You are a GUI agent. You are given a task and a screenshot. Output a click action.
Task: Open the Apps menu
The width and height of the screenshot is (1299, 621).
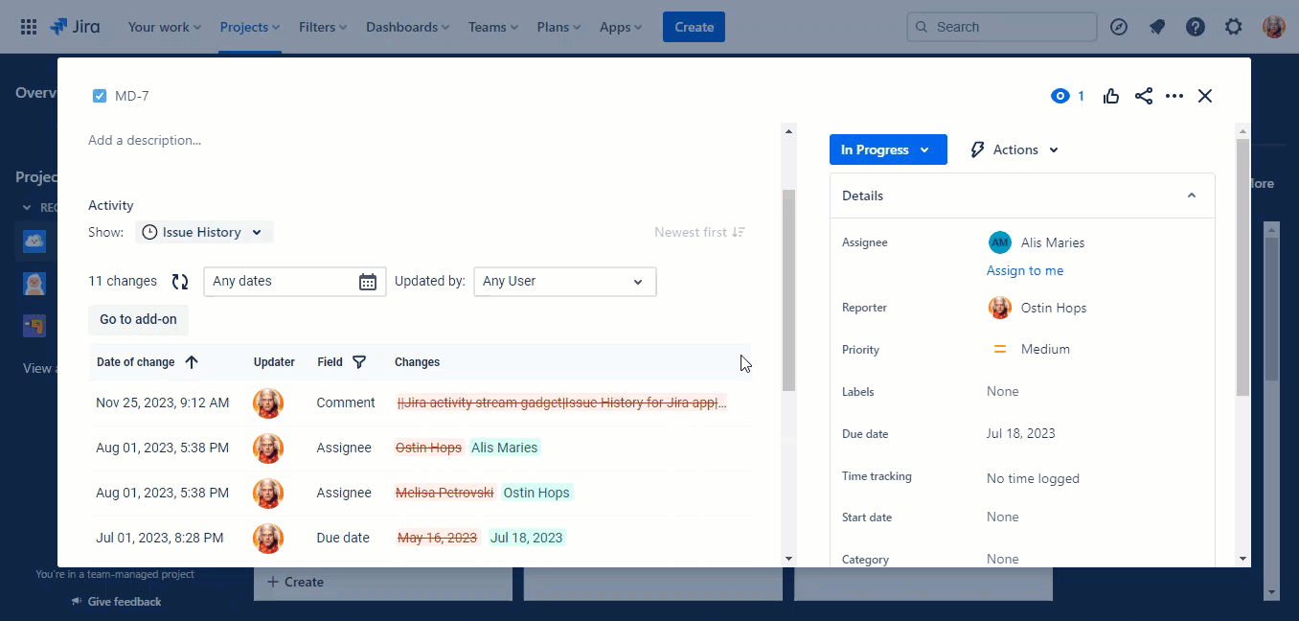621,27
